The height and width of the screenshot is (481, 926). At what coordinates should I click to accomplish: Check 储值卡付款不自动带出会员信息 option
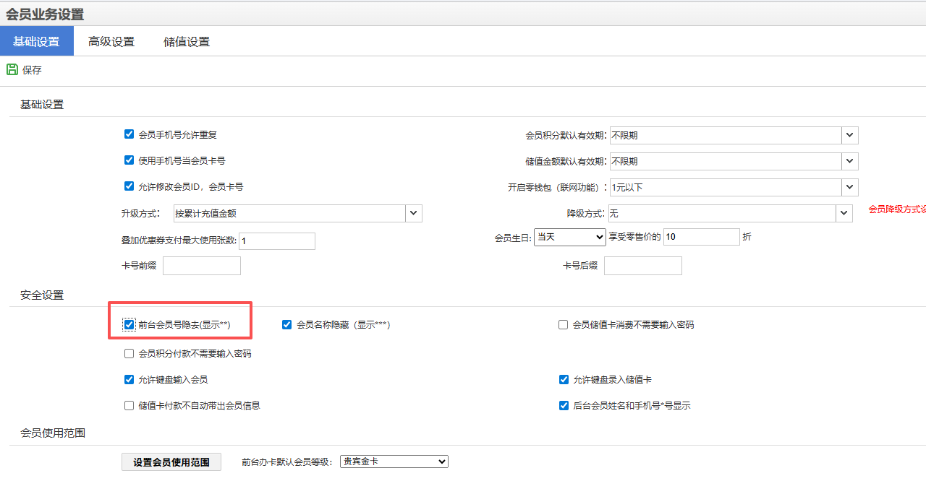tap(129, 406)
